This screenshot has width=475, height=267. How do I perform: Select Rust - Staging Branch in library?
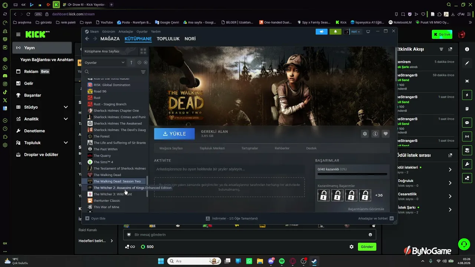(x=110, y=104)
